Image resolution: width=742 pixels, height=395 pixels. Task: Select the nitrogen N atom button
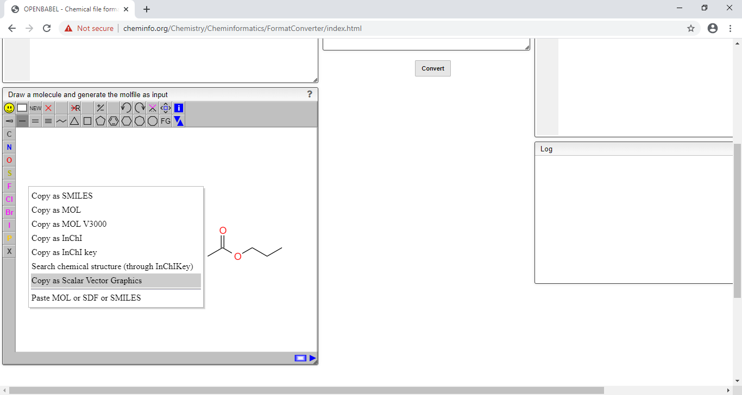coord(9,147)
